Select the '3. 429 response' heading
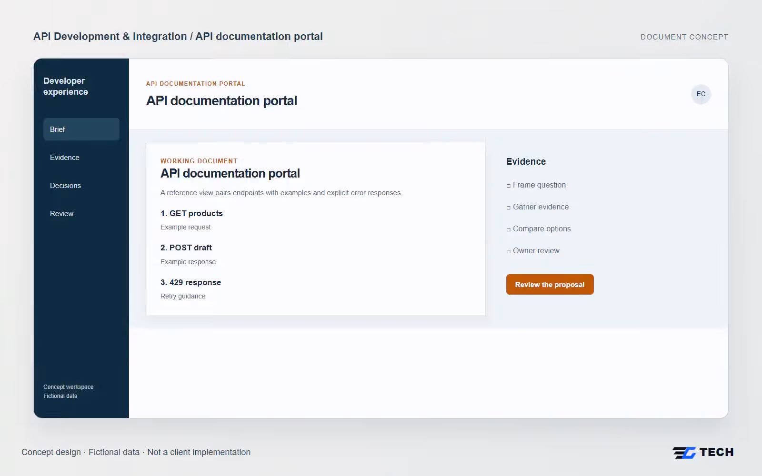Image resolution: width=762 pixels, height=476 pixels. tap(190, 282)
